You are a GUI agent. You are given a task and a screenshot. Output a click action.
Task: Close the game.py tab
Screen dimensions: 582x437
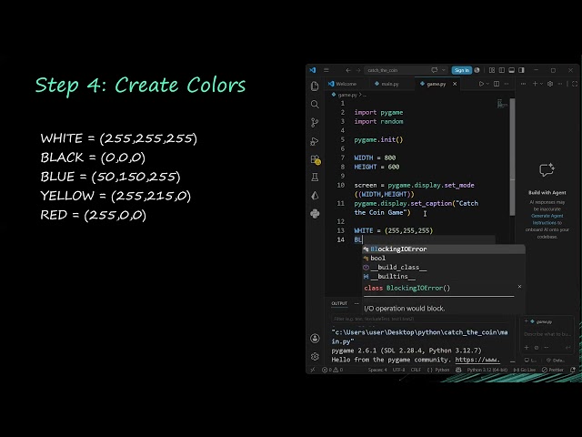coord(455,84)
